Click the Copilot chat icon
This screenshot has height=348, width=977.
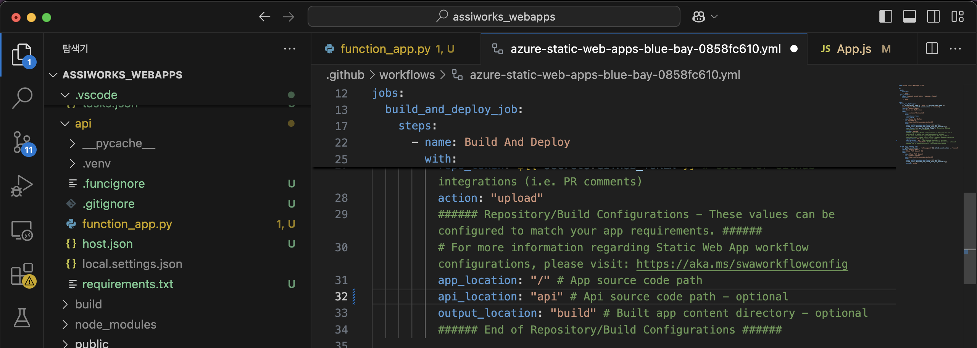tap(699, 17)
